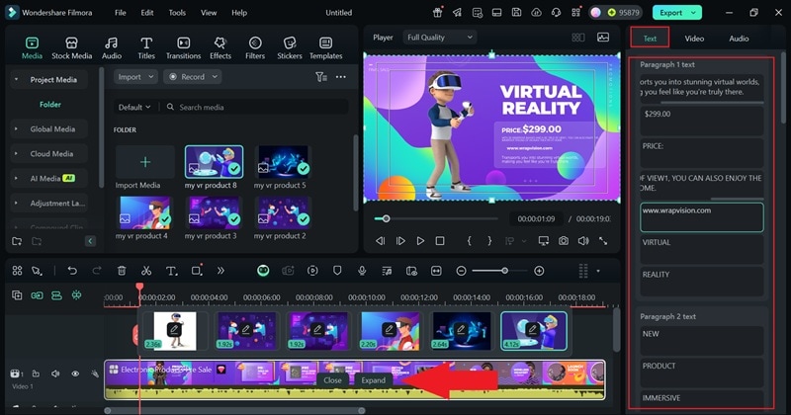Mute the Video 1 track

pos(55,373)
